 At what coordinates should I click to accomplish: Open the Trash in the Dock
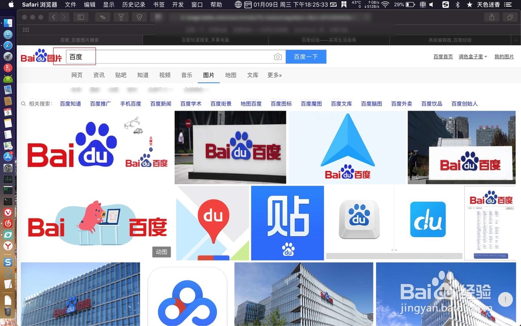point(8,311)
